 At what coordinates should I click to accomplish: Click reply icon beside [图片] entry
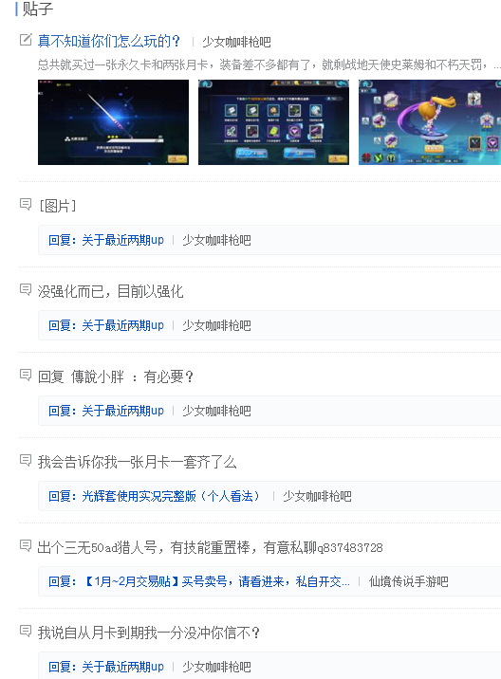tap(26, 204)
